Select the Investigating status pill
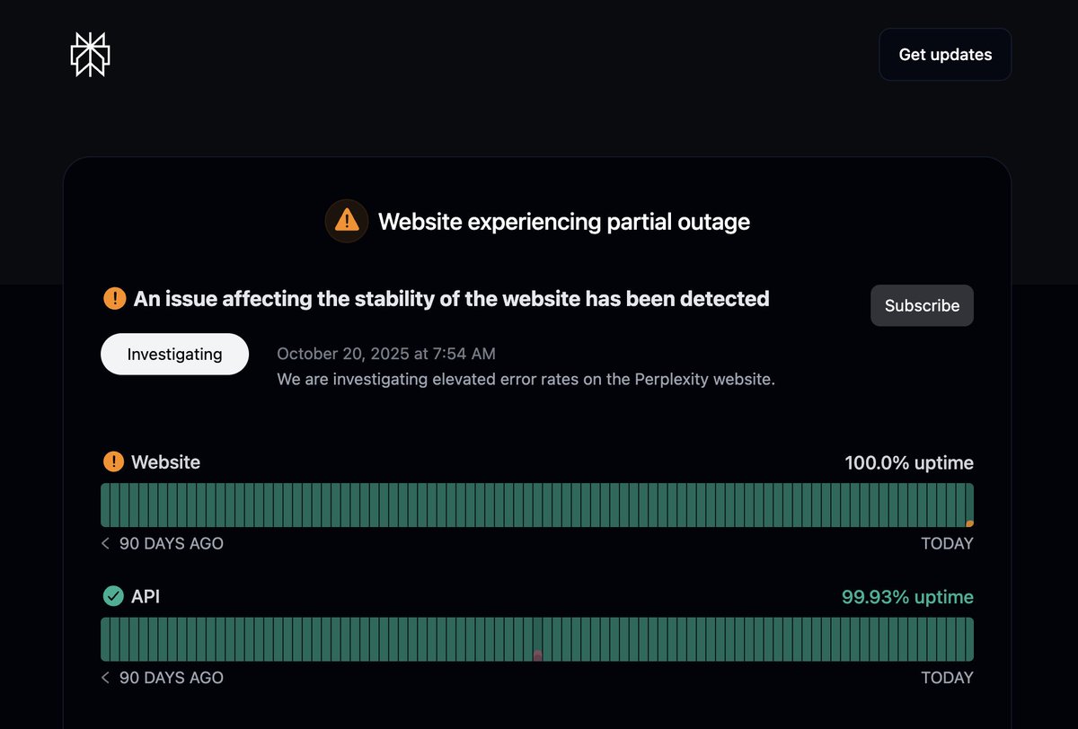The height and width of the screenshot is (729, 1078). 174,354
